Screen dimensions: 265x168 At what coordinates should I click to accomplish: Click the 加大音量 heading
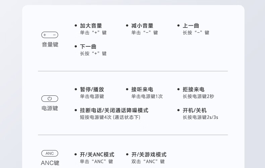tap(91, 26)
